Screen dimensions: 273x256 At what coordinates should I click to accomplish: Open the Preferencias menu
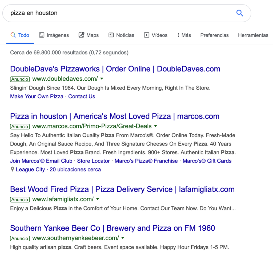pos(214,35)
